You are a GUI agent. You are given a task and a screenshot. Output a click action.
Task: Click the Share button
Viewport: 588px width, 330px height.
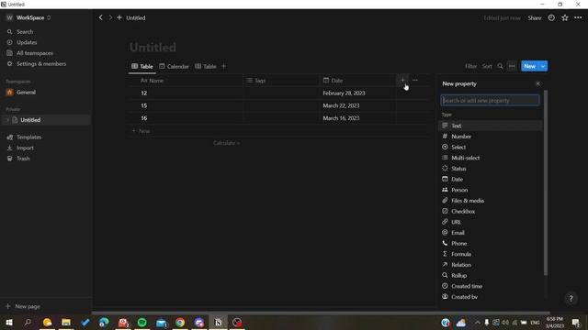(x=535, y=18)
